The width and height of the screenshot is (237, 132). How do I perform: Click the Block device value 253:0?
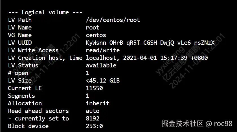pos(94,126)
